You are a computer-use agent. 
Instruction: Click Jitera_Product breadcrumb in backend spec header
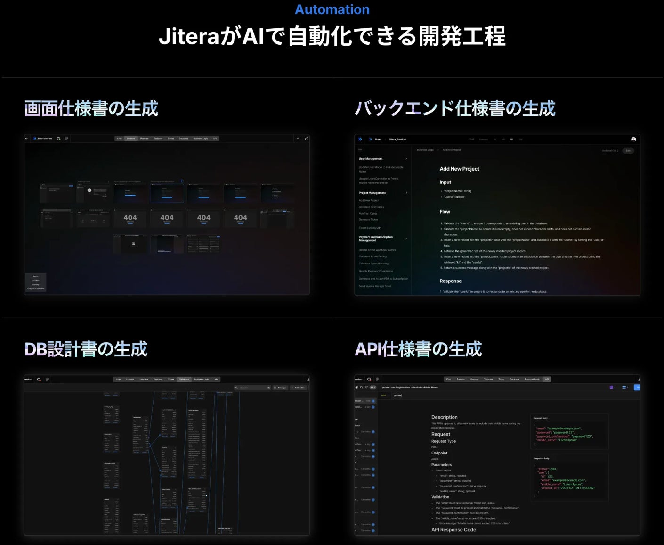pos(397,140)
